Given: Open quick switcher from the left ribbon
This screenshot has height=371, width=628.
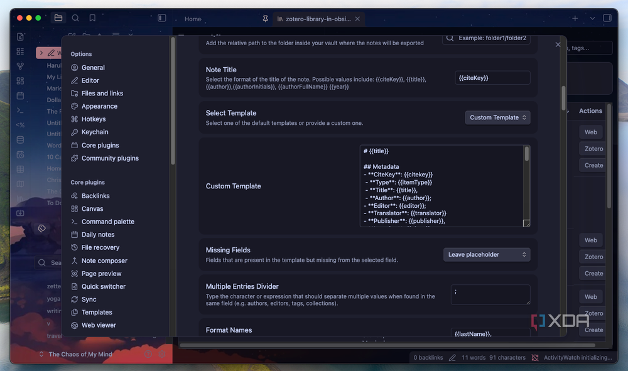Looking at the screenshot, I should pyautogui.click(x=21, y=37).
